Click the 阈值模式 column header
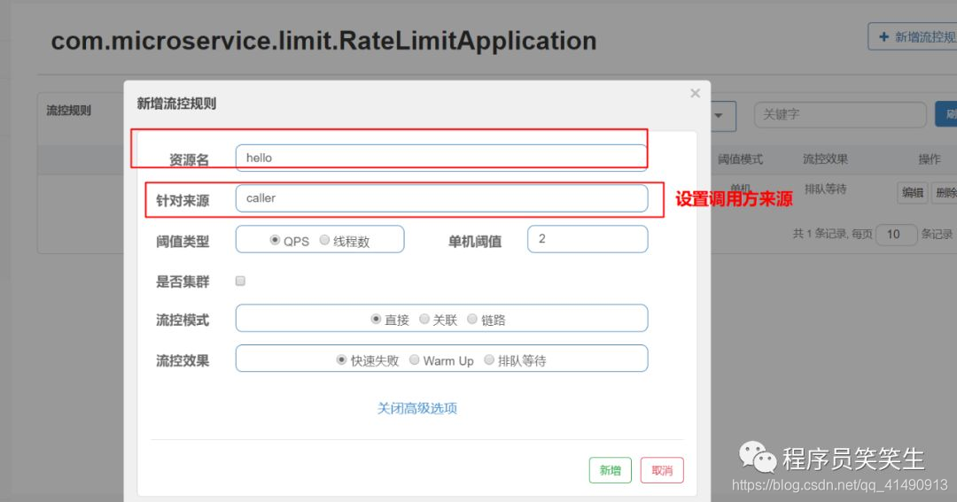Screen dimensions: 957x502 pos(740,159)
